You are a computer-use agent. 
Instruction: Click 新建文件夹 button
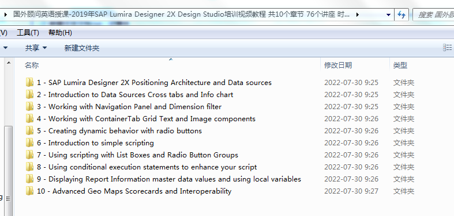click(x=82, y=48)
